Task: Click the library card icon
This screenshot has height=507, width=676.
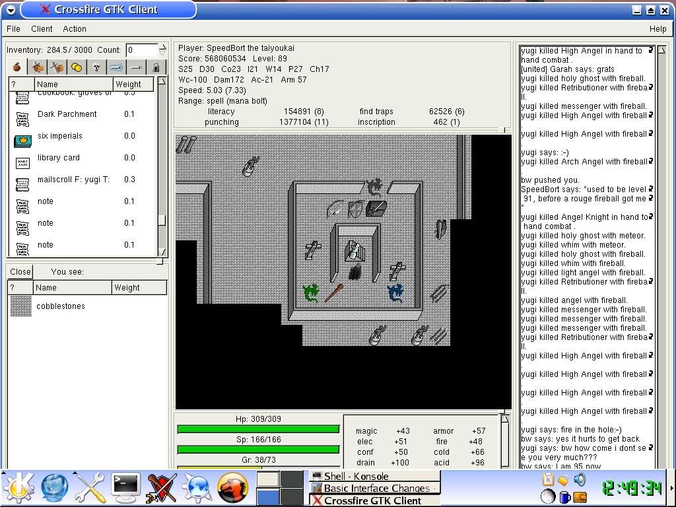Action: point(22,163)
